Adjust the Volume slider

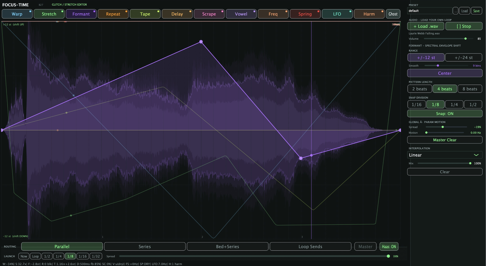449,39
